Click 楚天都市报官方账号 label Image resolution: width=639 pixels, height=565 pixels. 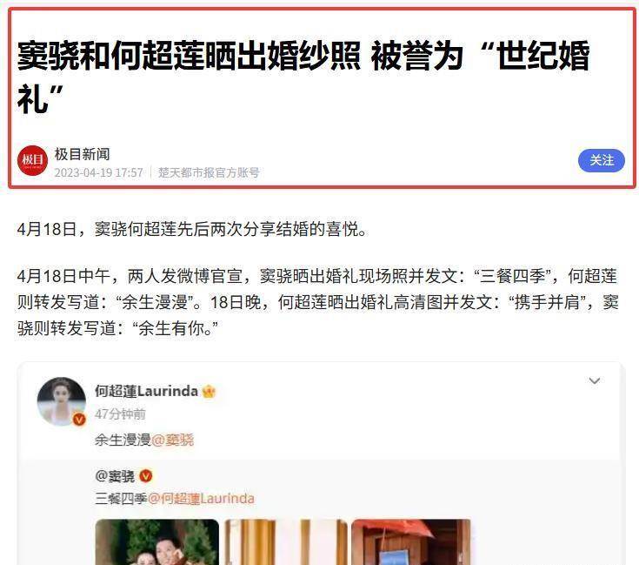pyautogui.click(x=209, y=172)
